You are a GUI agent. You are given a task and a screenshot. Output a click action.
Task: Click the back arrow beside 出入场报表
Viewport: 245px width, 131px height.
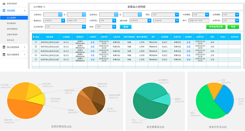[x=44, y=6]
